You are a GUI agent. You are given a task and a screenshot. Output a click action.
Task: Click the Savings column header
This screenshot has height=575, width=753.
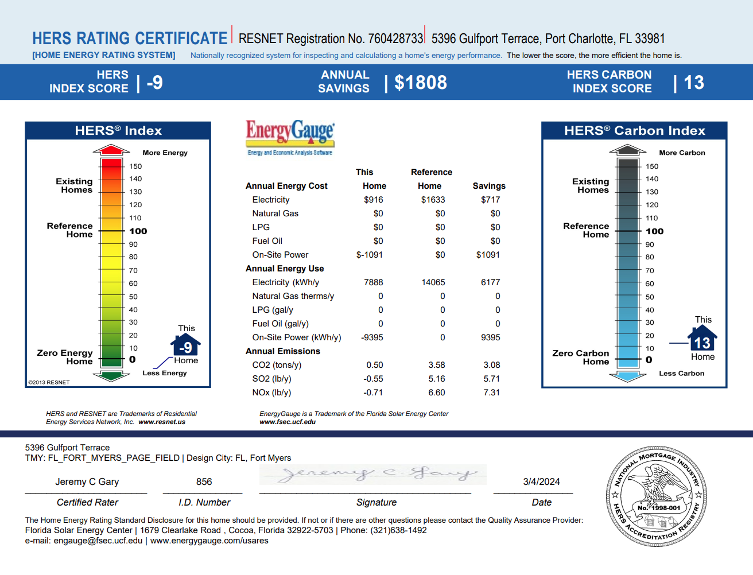(489, 186)
